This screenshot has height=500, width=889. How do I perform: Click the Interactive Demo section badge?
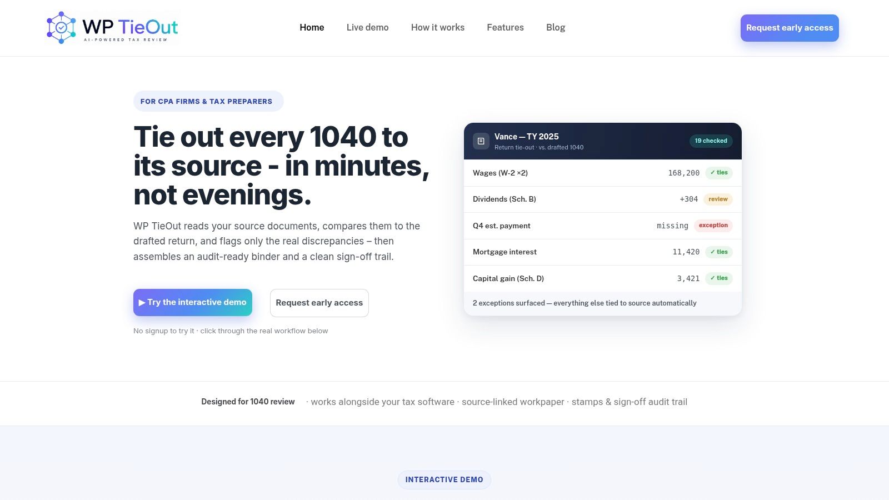point(444,479)
